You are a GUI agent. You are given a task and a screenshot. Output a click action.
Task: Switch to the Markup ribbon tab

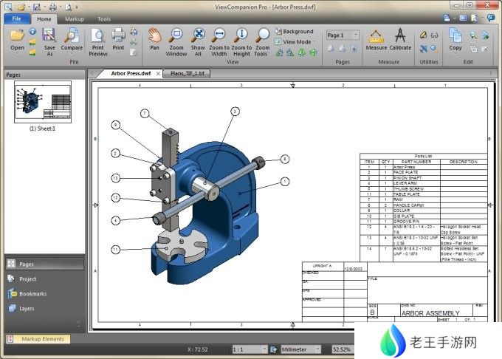coord(74,18)
